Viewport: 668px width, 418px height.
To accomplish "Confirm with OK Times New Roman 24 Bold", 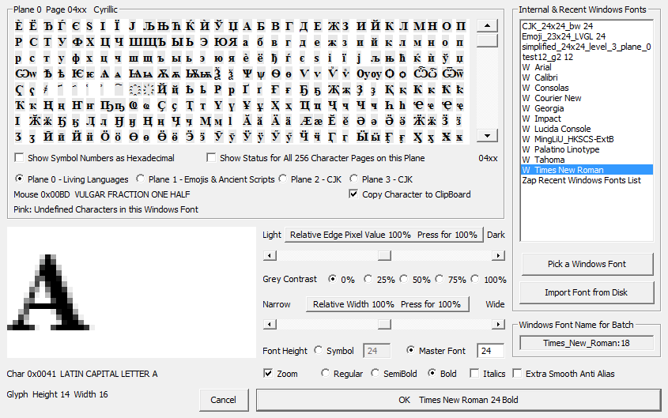I will click(x=459, y=400).
